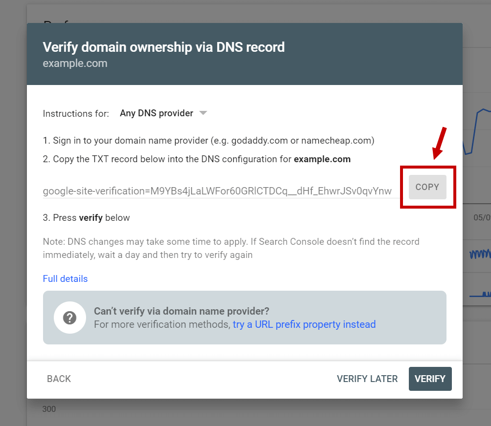The width and height of the screenshot is (491, 426).
Task: Click the red arrow annotation
Action: pyautogui.click(x=439, y=143)
